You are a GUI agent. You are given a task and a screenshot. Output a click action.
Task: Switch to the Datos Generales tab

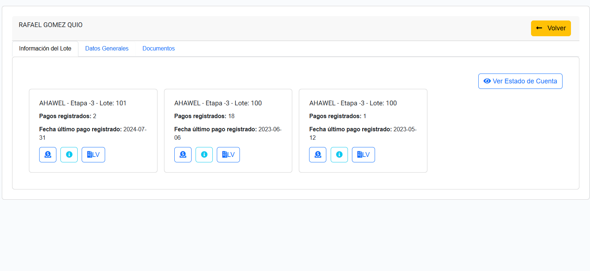(x=107, y=49)
